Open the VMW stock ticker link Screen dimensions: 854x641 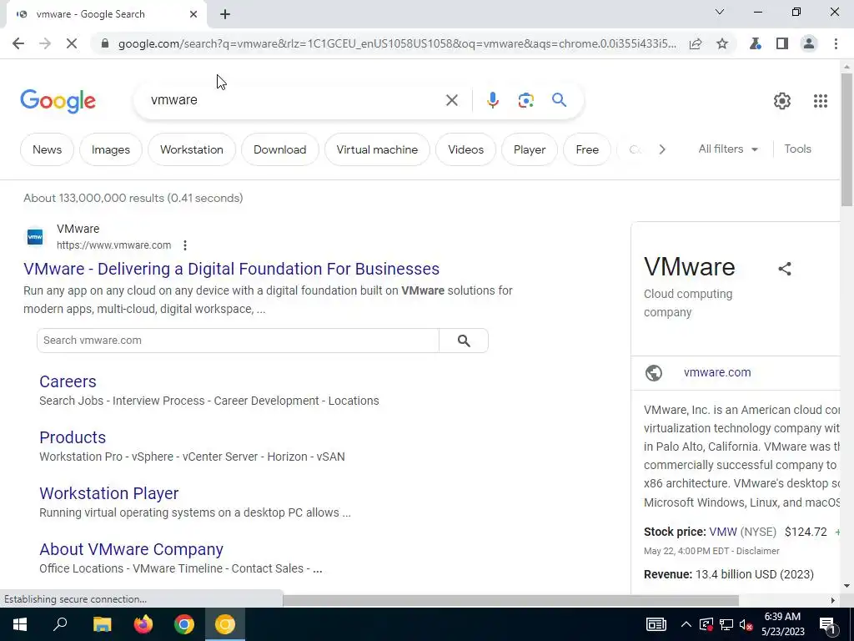click(x=723, y=532)
